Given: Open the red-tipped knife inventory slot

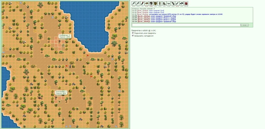Looking at the screenshot, I should pos(142,3).
